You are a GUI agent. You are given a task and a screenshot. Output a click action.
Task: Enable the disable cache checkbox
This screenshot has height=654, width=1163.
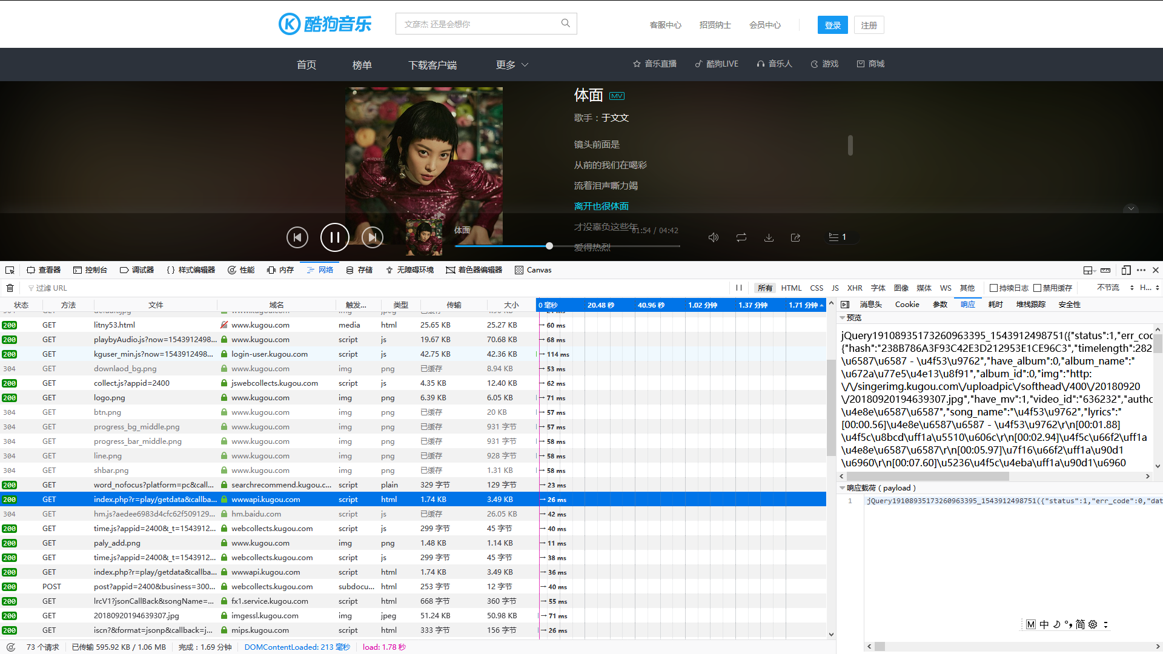1037,288
